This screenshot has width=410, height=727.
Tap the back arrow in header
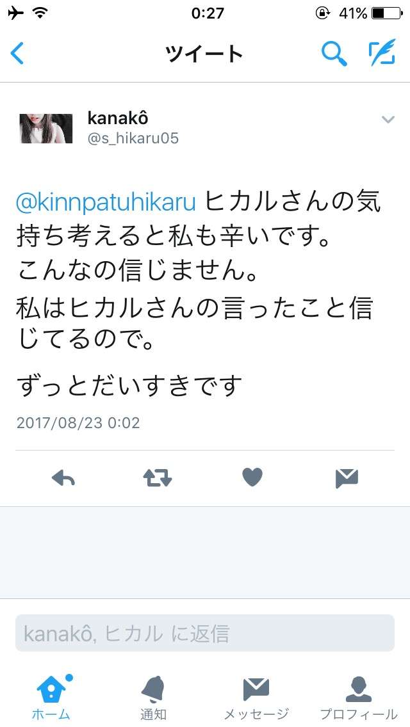click(x=17, y=53)
